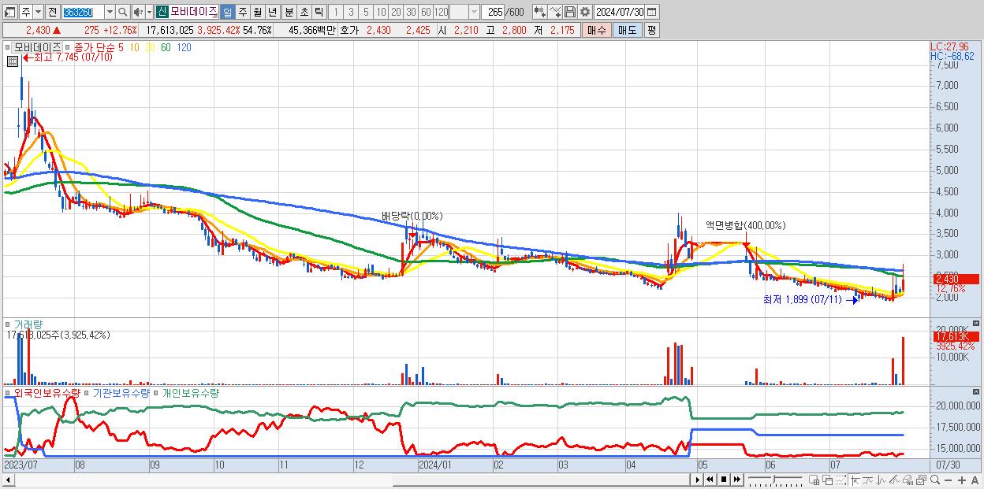
Task: Click the candlestick chart type icon
Action: coord(540,12)
